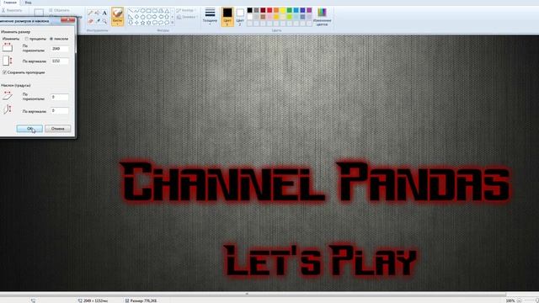Choose the red palette swatch
Image resolution: width=539 pixels, height=303 pixels.
[269, 10]
